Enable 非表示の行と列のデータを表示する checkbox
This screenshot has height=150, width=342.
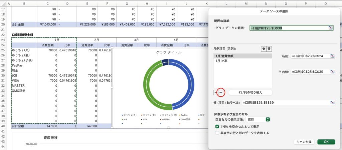tap(217, 133)
